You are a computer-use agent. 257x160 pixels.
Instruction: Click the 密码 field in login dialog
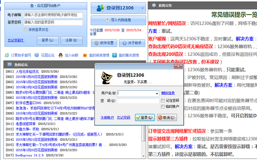point(138,101)
